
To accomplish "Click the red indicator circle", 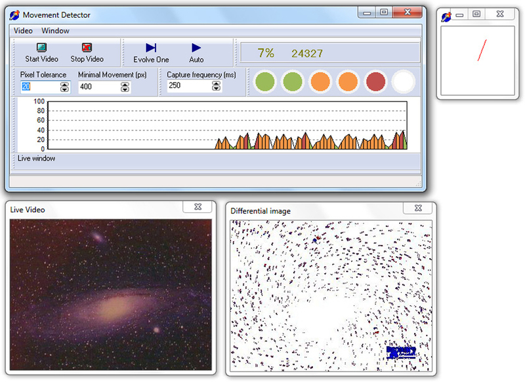I will click(x=375, y=81).
